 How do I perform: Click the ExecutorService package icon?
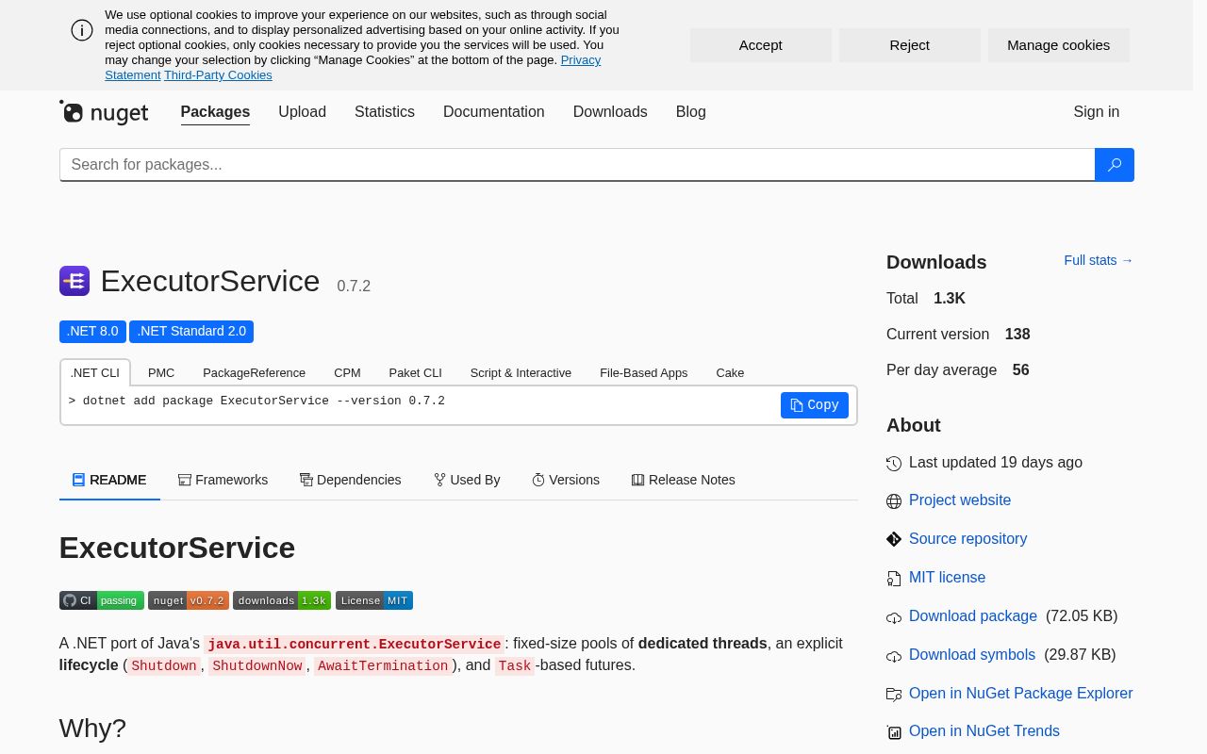point(74,281)
